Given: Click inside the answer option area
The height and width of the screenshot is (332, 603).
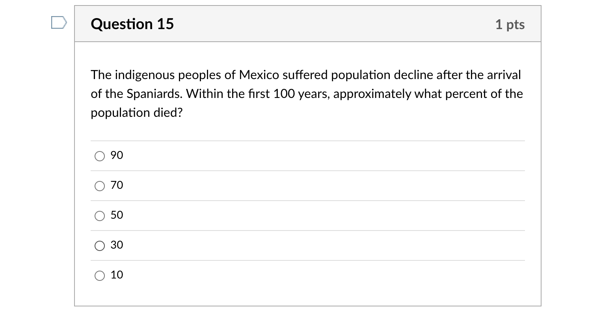Looking at the screenshot, I should click(307, 216).
